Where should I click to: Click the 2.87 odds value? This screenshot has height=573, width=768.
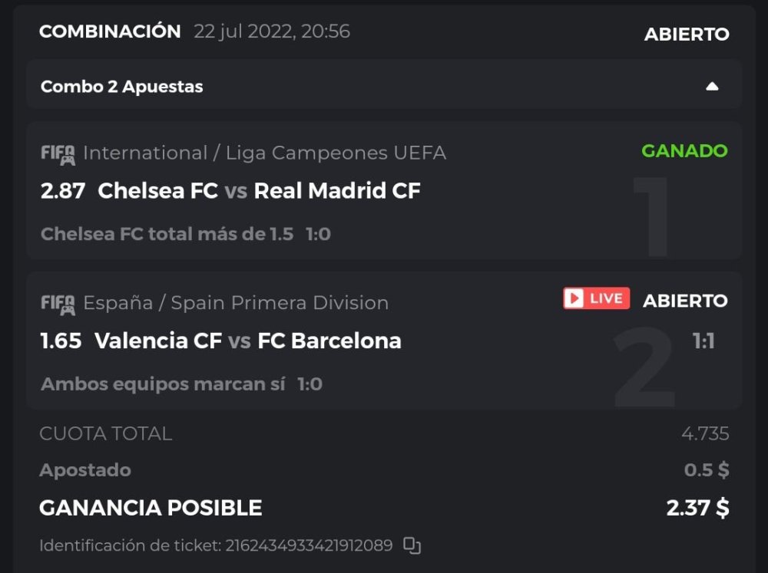coord(62,191)
